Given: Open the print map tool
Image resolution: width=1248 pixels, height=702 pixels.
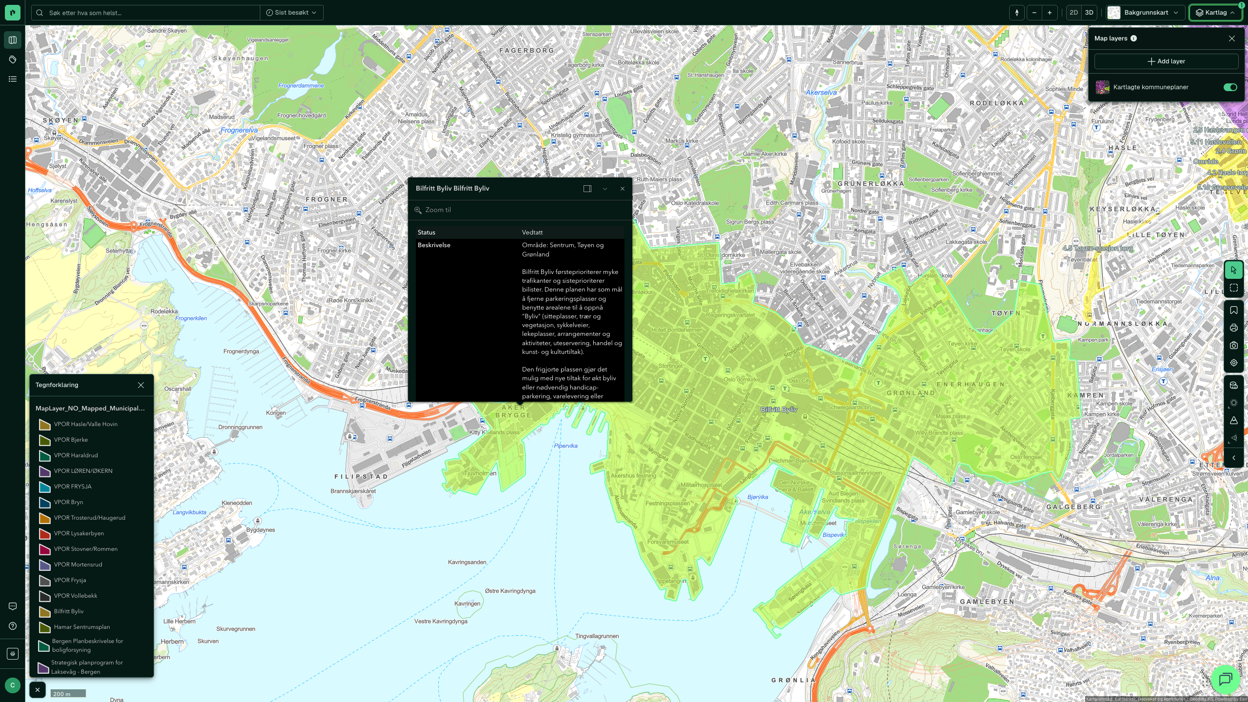Looking at the screenshot, I should (1234, 328).
